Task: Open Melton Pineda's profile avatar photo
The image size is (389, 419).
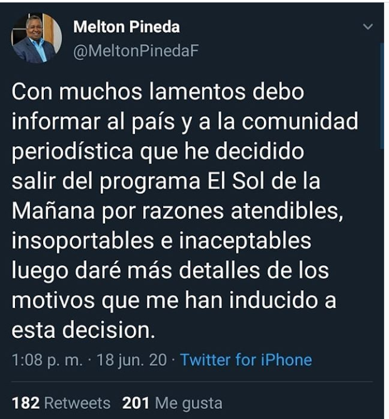Action: [x=36, y=38]
